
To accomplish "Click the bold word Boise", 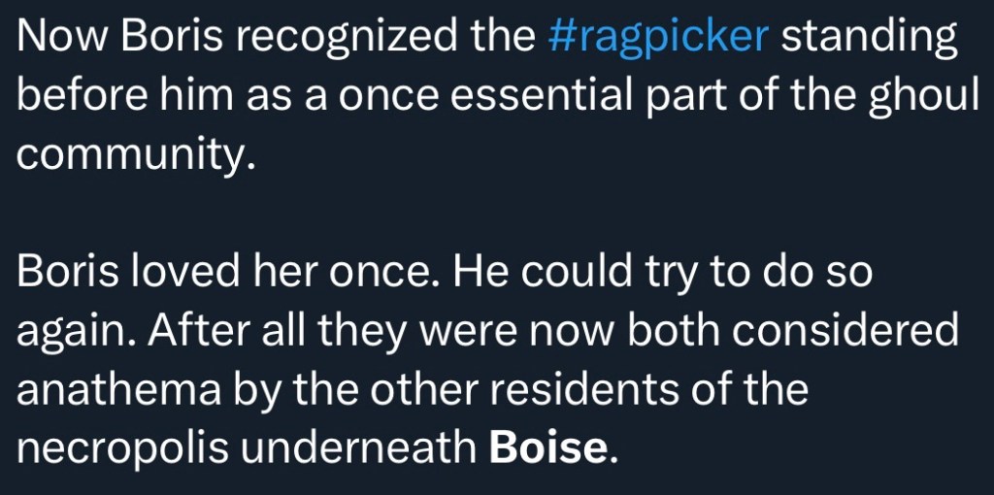I will coord(551,447).
